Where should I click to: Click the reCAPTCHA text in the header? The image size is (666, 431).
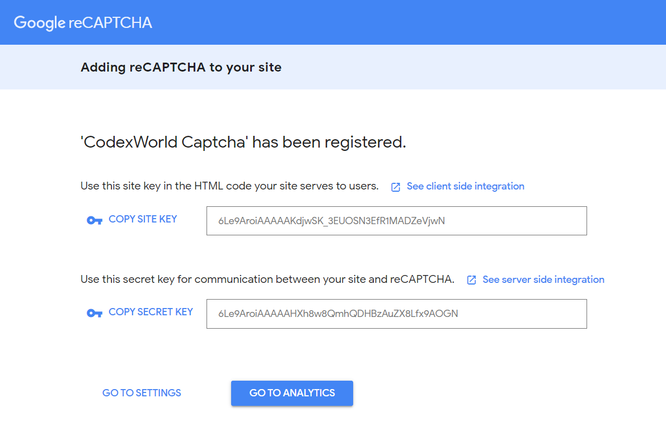tap(110, 23)
